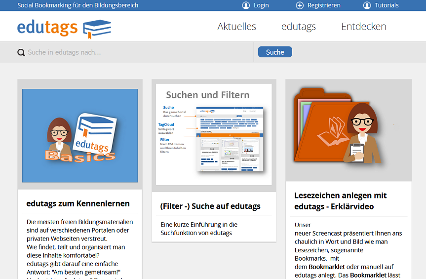Click first bold 'Bookmarklet' word before 'oder manuell'
Screen dimensions: 426x279
coord(327,267)
